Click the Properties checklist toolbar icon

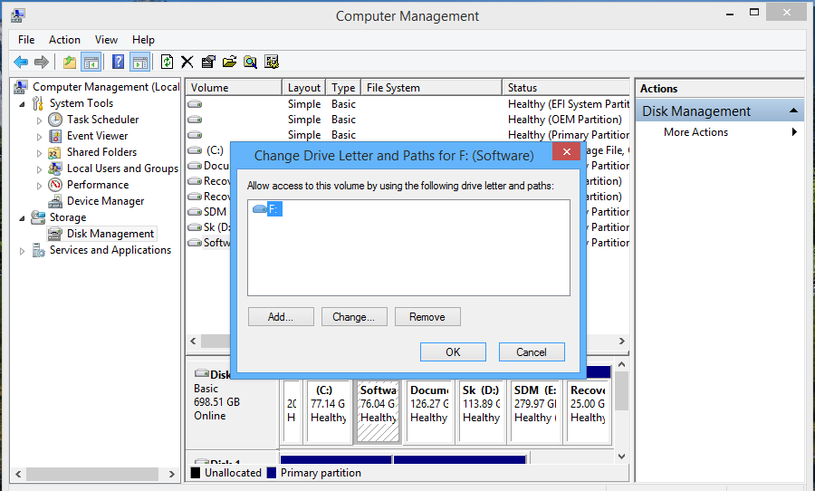coord(208,62)
